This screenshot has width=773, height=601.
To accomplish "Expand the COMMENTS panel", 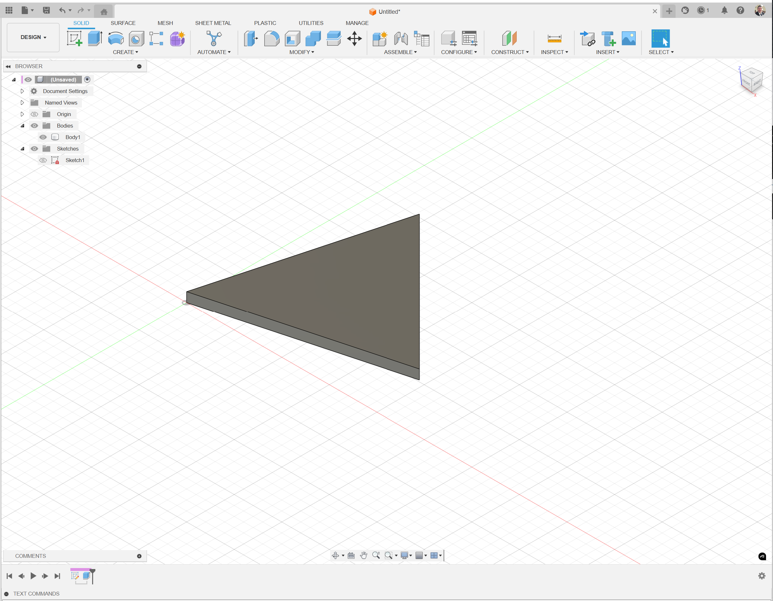I will 139,556.
